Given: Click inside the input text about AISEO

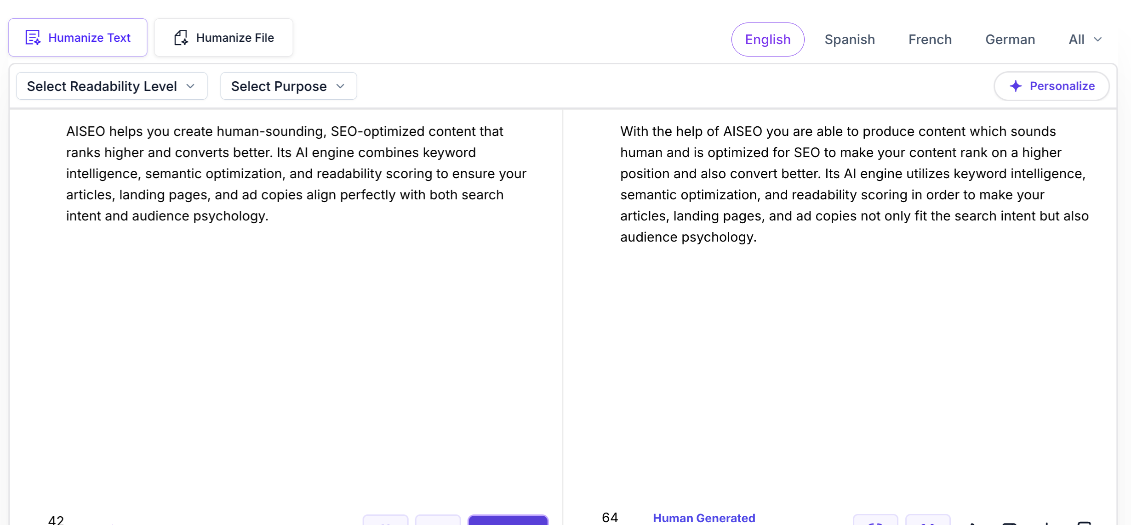Looking at the screenshot, I should coord(297,174).
